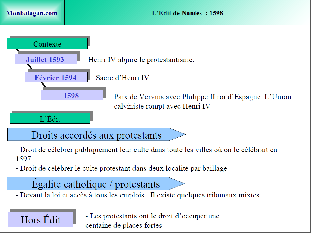Viewport: 311px width, 233px height.
Task: Click Droits accordés aux protestants arrow banner
Action: pyautogui.click(x=96, y=135)
